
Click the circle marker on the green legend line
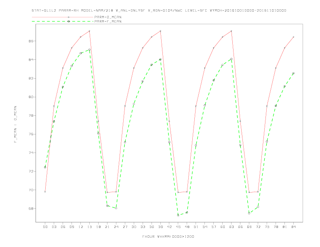click(x=69, y=21)
